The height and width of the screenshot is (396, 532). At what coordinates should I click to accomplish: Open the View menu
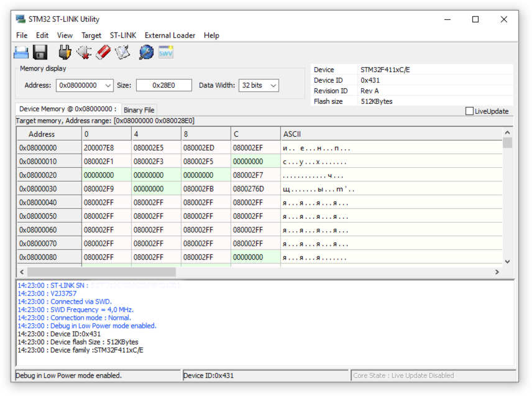coord(65,35)
